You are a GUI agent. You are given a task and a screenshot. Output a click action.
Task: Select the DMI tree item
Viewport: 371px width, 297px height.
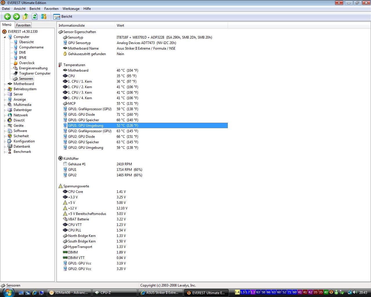pyautogui.click(x=22, y=52)
